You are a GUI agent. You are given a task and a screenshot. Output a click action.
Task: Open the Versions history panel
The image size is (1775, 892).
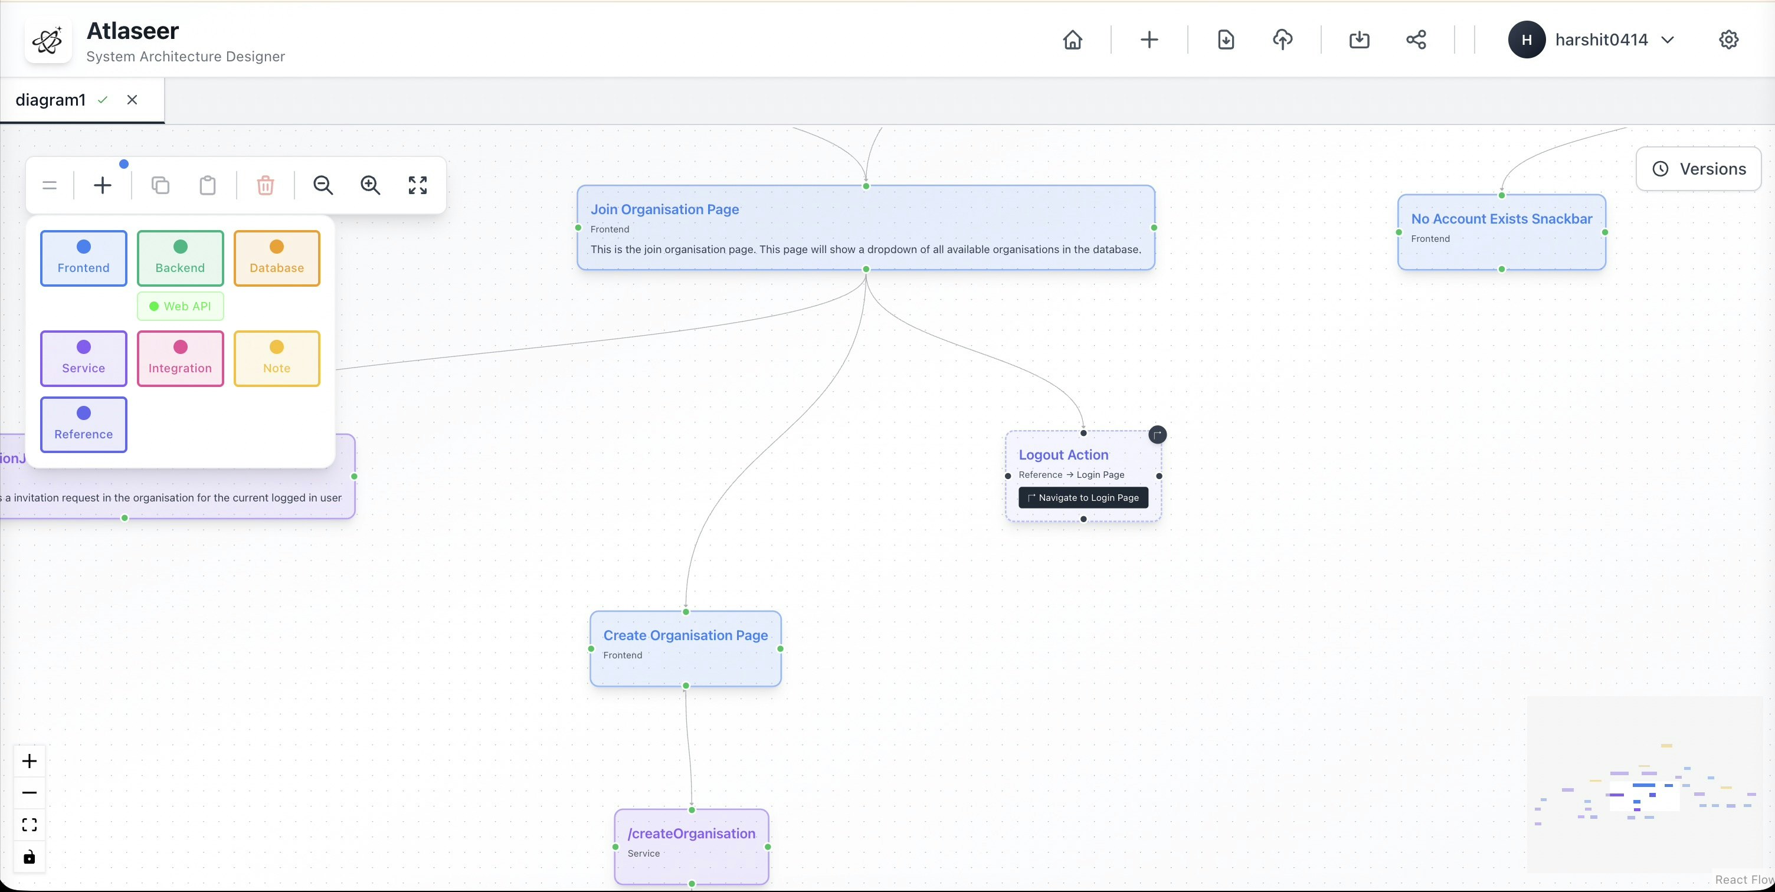tap(1698, 169)
